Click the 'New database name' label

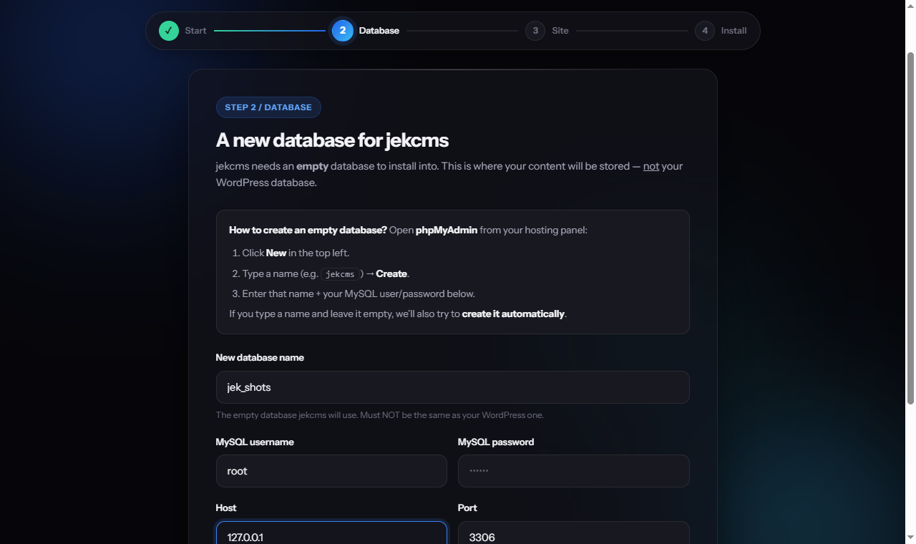coord(260,357)
